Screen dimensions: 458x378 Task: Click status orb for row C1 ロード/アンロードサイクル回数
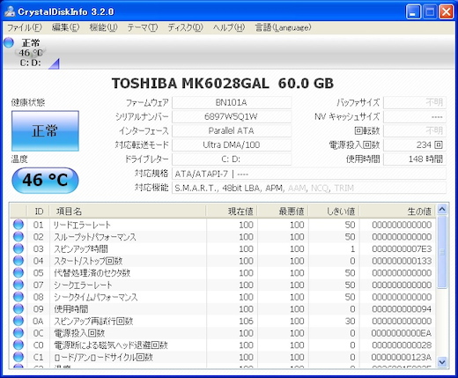[18, 357]
